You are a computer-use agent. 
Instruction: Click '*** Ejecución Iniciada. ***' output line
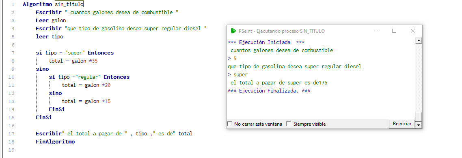(266, 42)
